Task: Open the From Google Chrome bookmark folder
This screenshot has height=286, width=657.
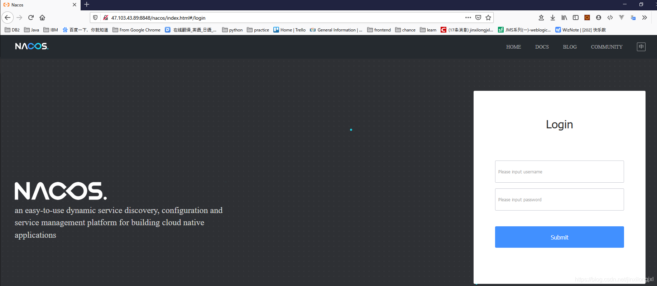Action: click(x=136, y=30)
